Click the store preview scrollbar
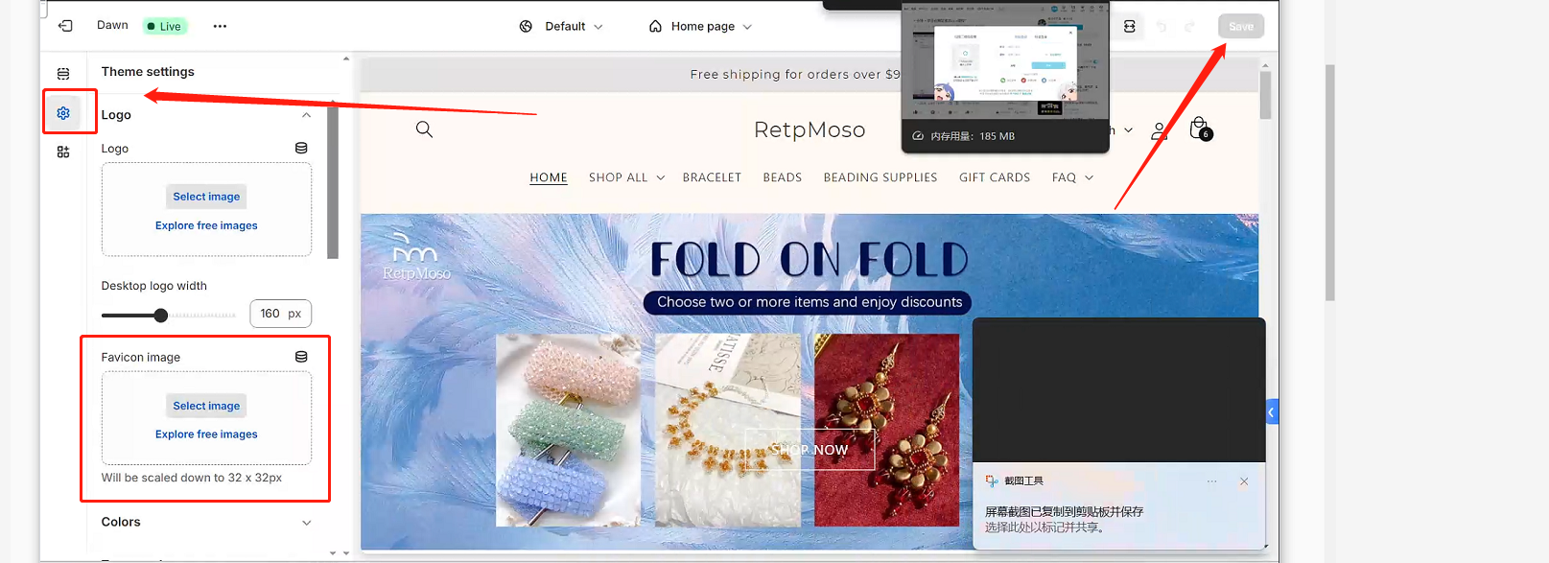The width and height of the screenshot is (1549, 563). coord(1266,96)
